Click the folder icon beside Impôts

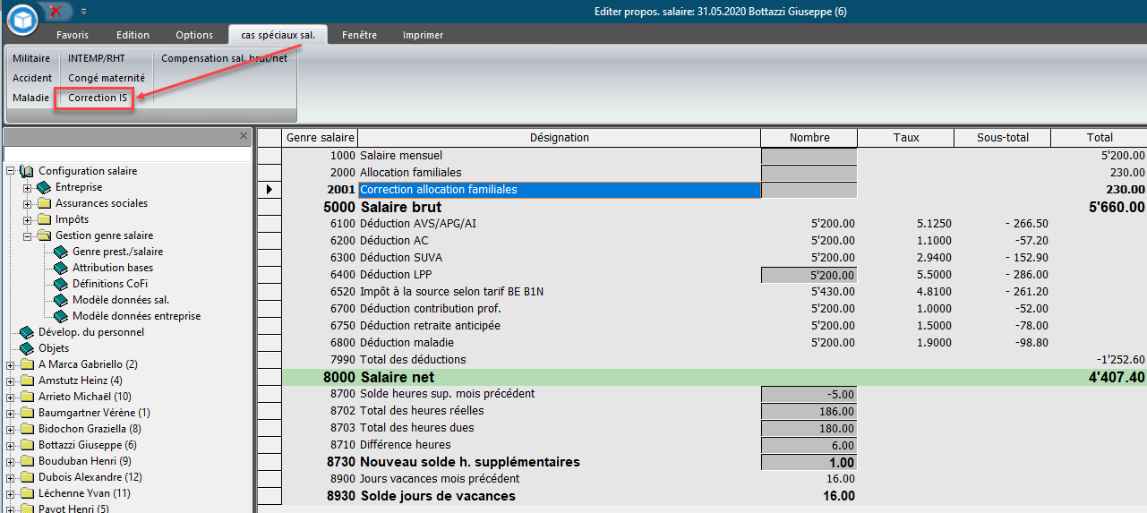click(x=44, y=219)
